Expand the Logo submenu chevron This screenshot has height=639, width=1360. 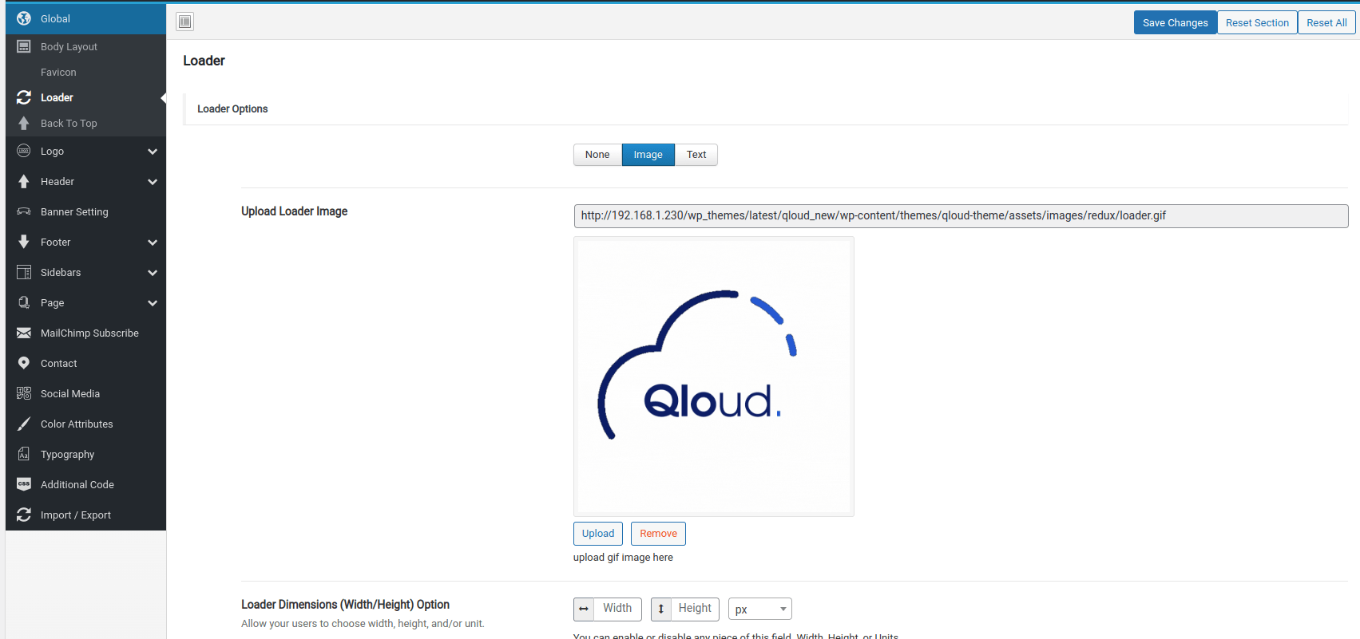(153, 152)
